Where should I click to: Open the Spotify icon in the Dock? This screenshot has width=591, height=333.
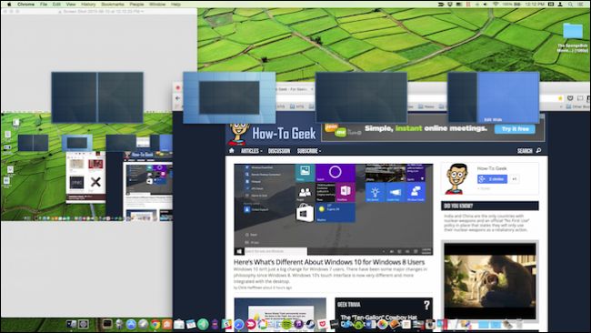click(286, 324)
